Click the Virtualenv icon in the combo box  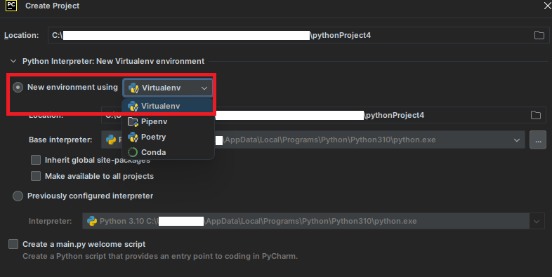(x=133, y=88)
